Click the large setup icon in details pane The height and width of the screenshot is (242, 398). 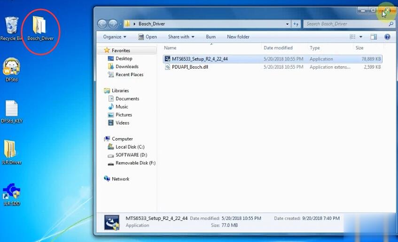(x=112, y=222)
